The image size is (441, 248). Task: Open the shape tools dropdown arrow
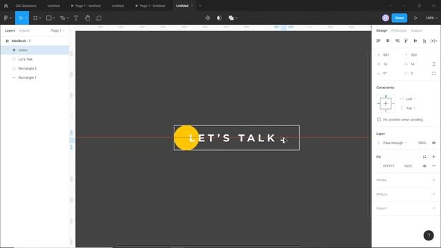pos(54,19)
